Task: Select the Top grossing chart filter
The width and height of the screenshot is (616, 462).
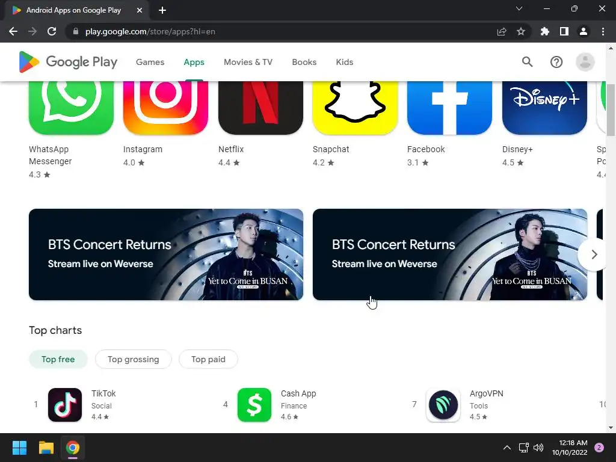Action: tap(133, 359)
